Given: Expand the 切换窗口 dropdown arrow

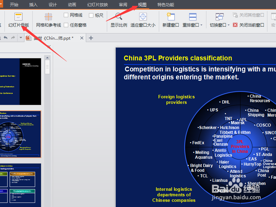Looking at the screenshot, I should [228, 25].
